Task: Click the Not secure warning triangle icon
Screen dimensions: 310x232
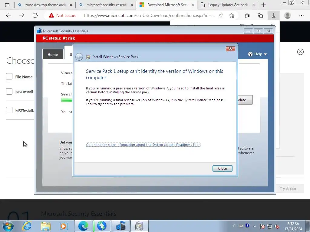Action: click(51, 15)
